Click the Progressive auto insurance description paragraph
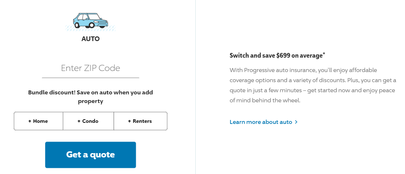The height and width of the screenshot is (174, 405). click(x=312, y=85)
